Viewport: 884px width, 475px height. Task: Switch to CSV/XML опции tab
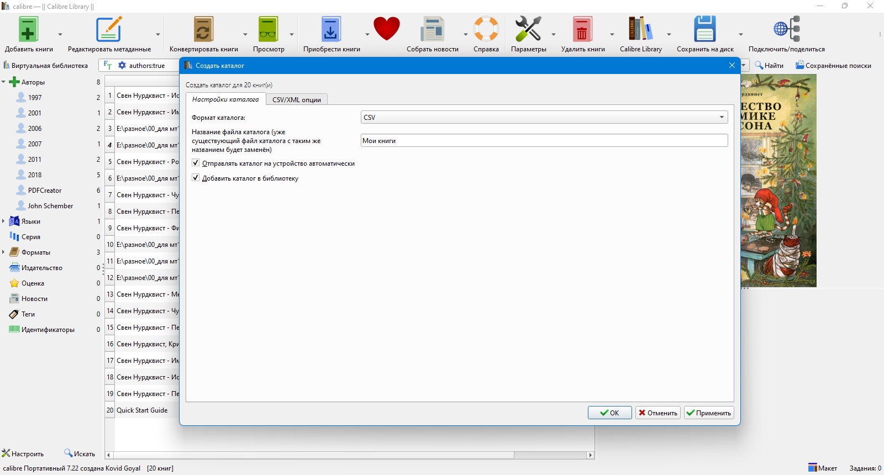point(297,99)
